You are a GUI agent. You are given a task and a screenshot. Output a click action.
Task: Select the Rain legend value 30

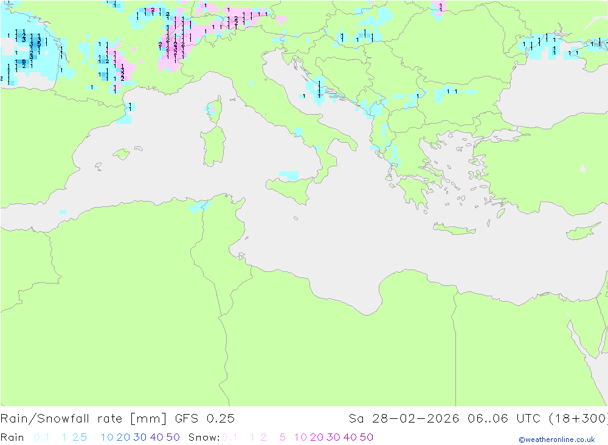click(140, 437)
